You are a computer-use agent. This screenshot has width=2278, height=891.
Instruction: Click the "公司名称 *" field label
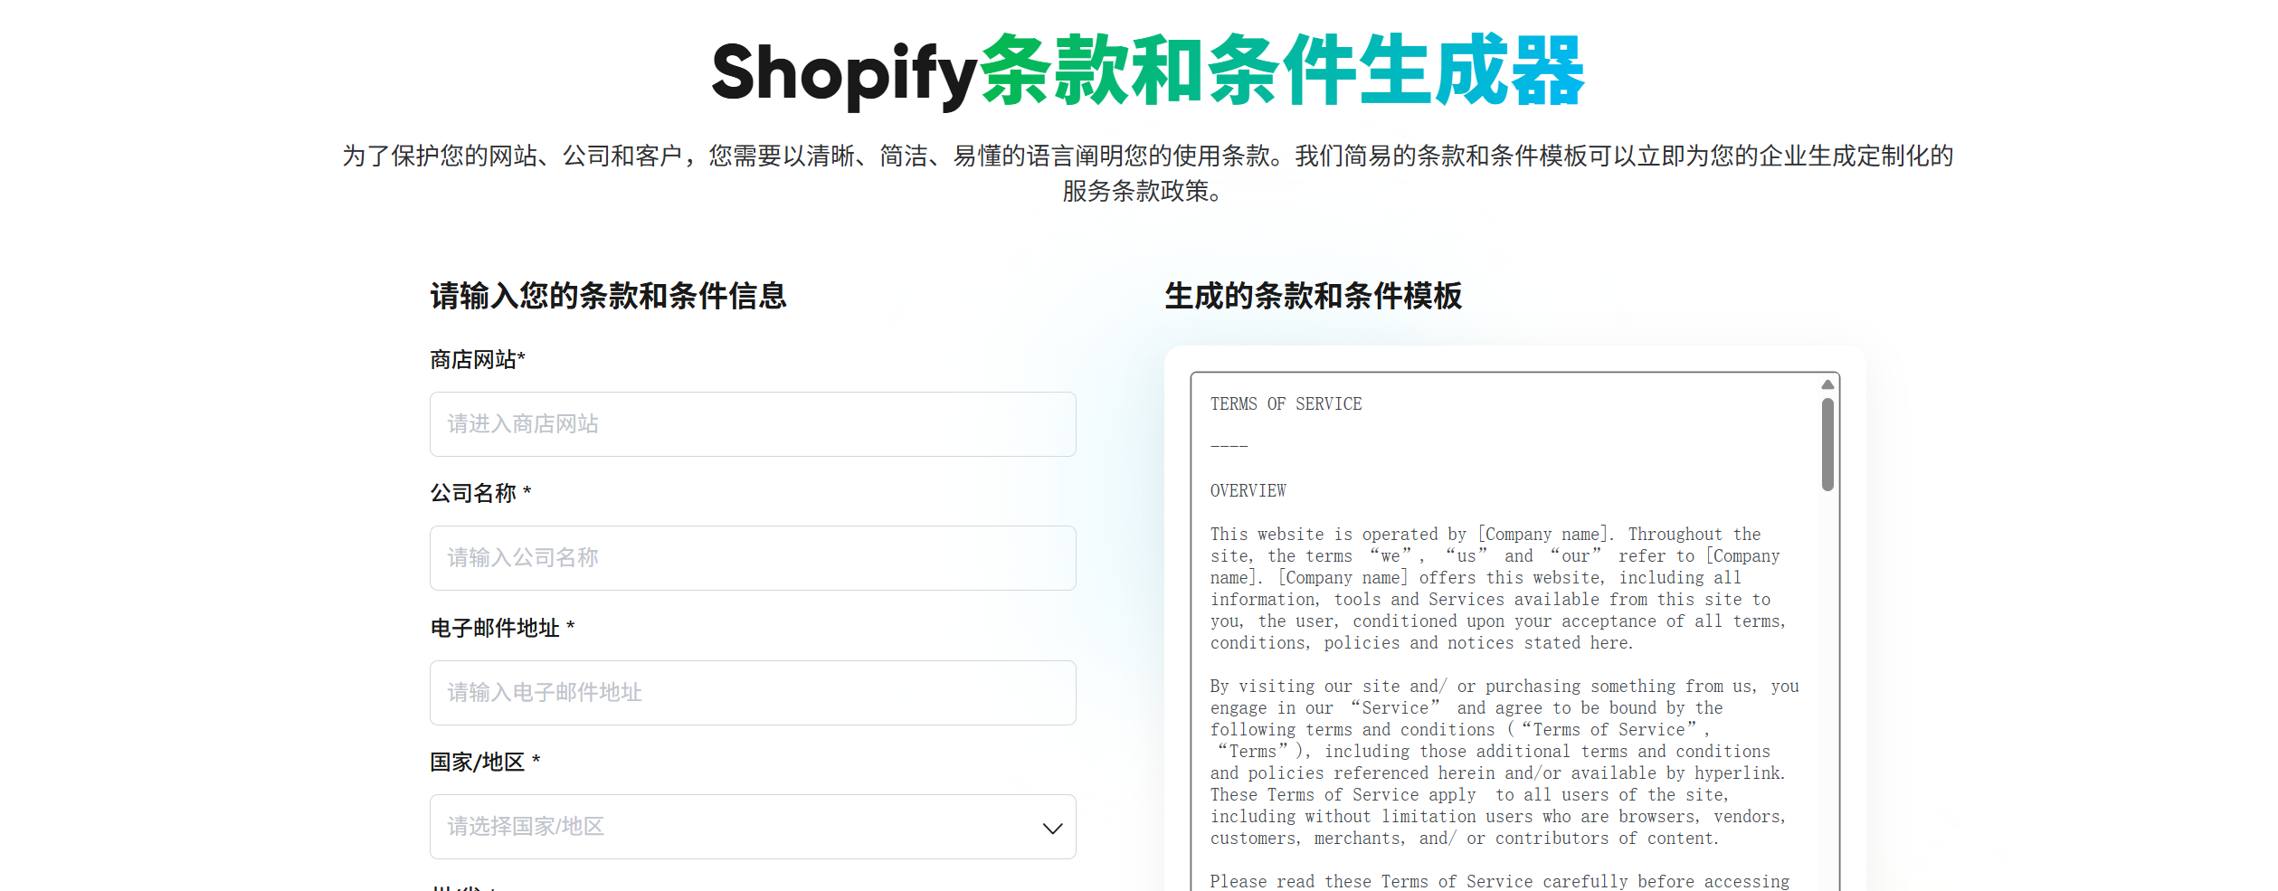pos(480,493)
